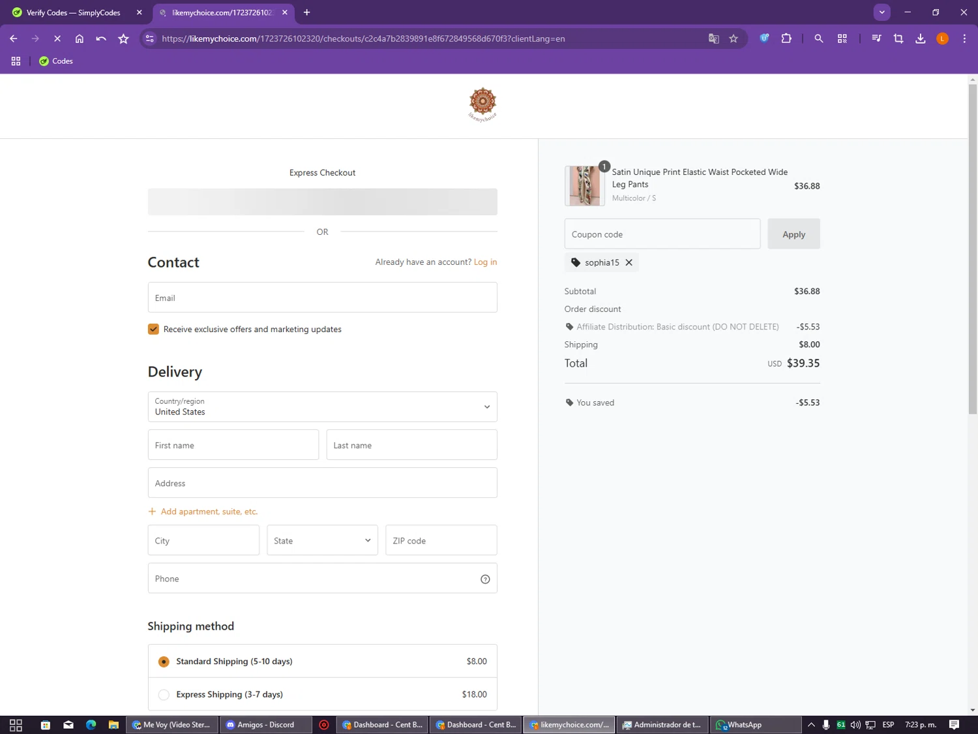This screenshot has height=734, width=978.
Task: Click the page vertical scrollbar
Action: coord(972,248)
